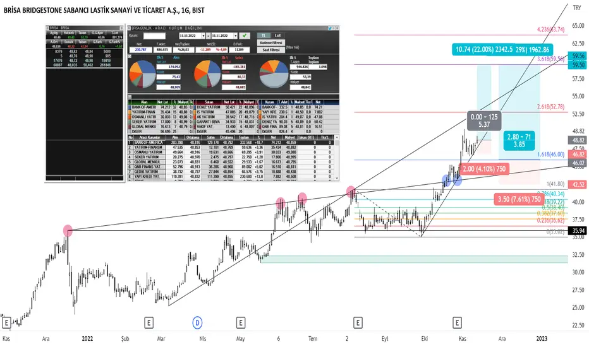The image size is (589, 347).
Task: Click the red 42.52 price label
Action: (x=578, y=185)
